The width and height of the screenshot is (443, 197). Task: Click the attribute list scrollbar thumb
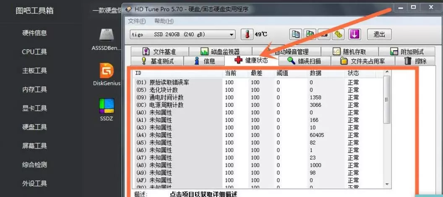(387, 100)
